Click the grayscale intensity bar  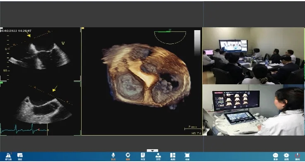pyautogui.click(x=197, y=43)
